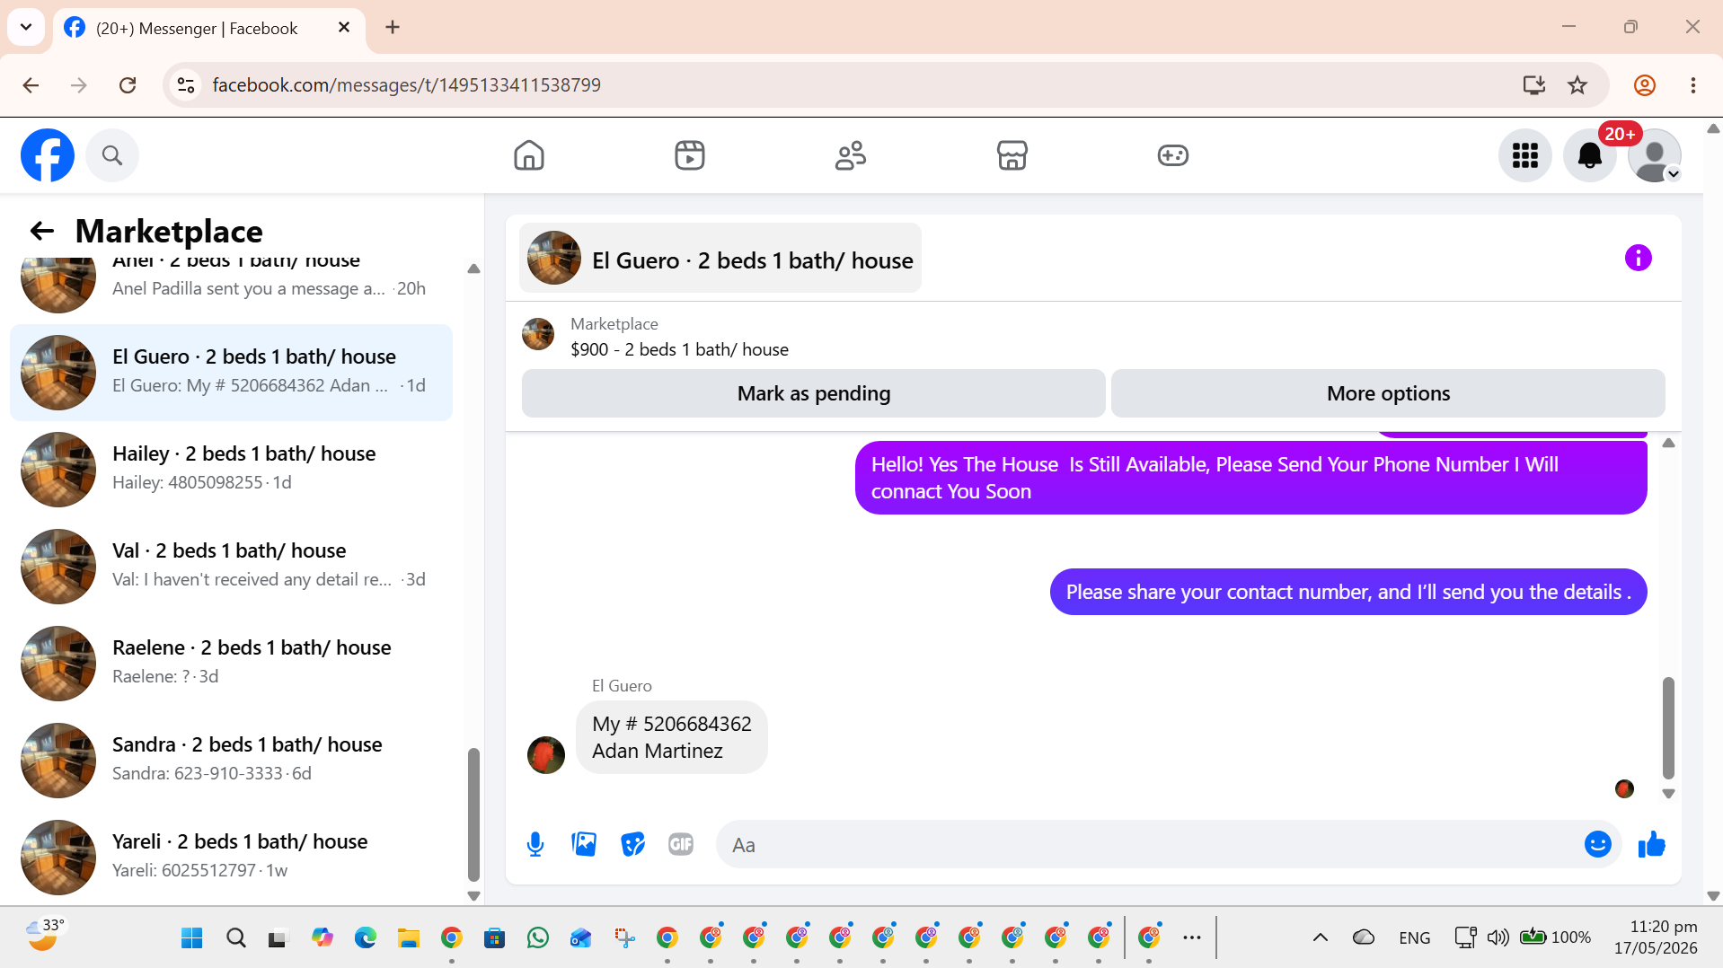Expand the account profile menu

[1655, 155]
